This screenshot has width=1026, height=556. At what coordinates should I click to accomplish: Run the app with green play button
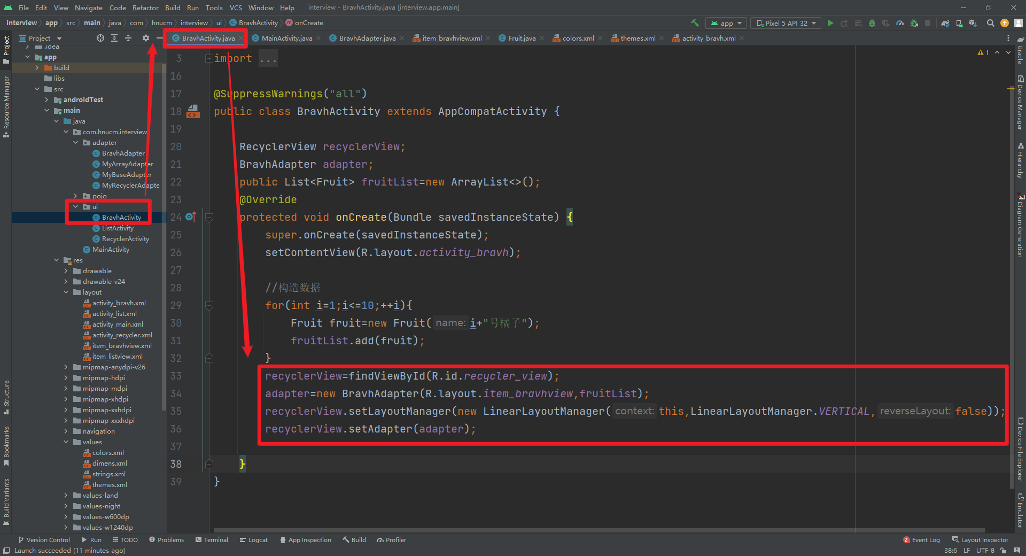(830, 23)
